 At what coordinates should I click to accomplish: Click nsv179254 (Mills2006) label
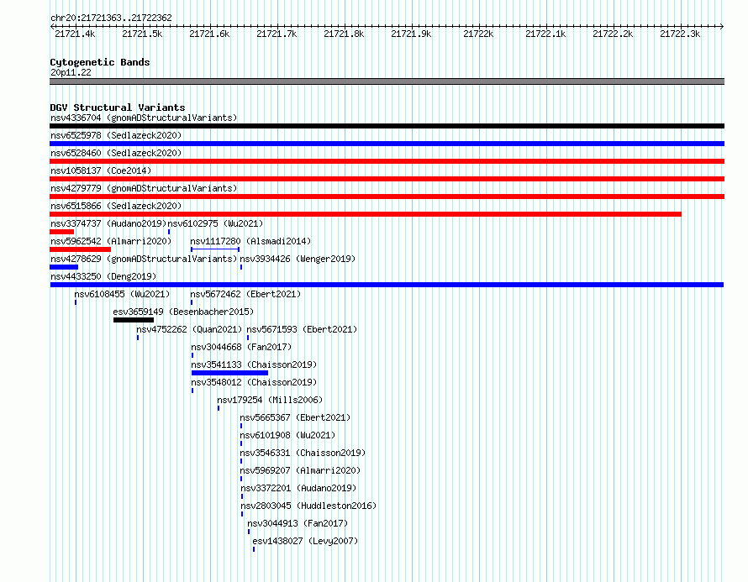tap(270, 400)
